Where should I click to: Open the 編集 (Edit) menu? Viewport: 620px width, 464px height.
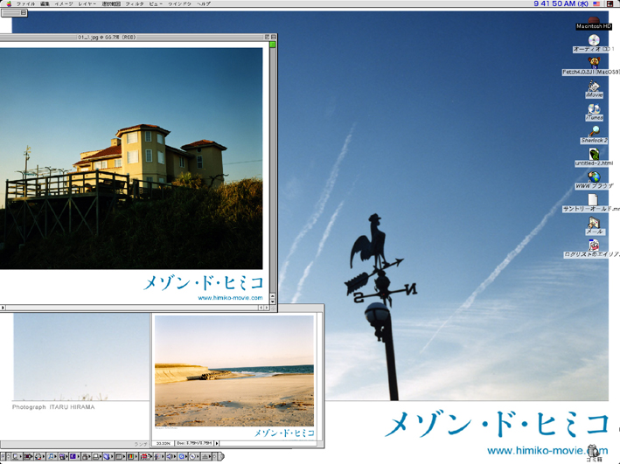(x=45, y=3)
